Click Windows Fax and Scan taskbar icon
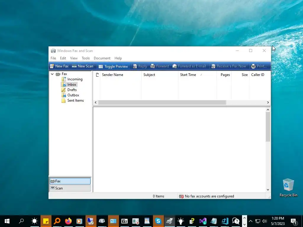Viewport: 303px width, 227px height. pos(170,221)
